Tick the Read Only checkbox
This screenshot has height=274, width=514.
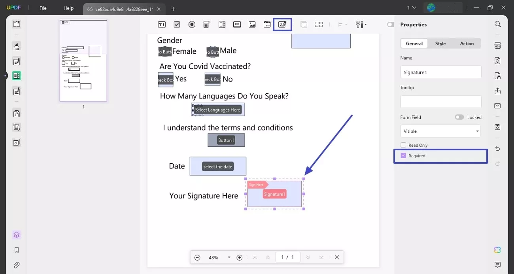point(403,145)
